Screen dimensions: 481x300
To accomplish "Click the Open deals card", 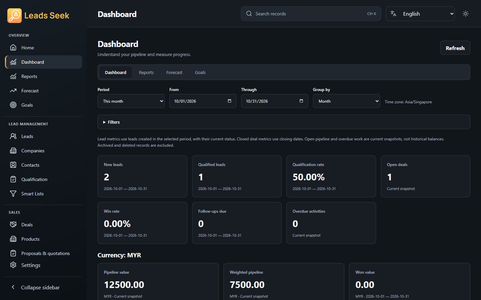I will click(425, 176).
